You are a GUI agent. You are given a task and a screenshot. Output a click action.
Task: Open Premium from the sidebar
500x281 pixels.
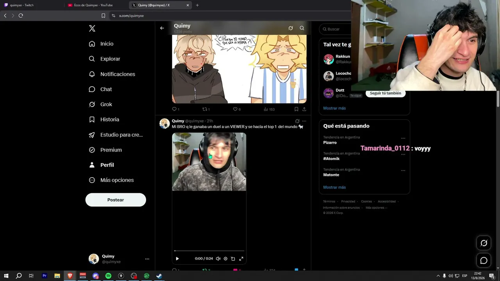pyautogui.click(x=105, y=150)
